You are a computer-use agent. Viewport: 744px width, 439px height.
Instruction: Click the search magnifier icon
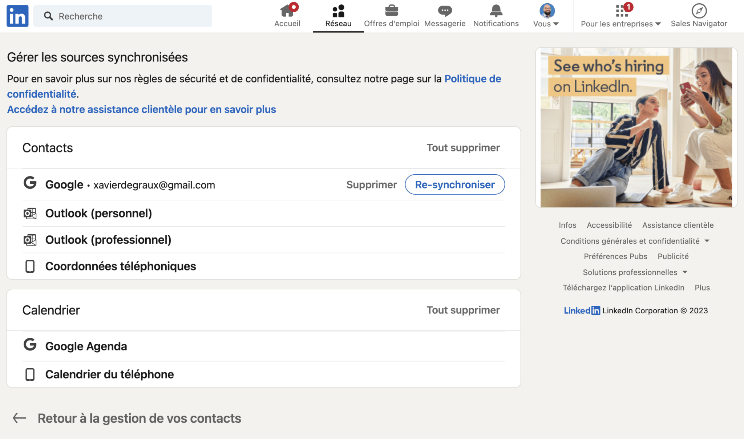[48, 16]
